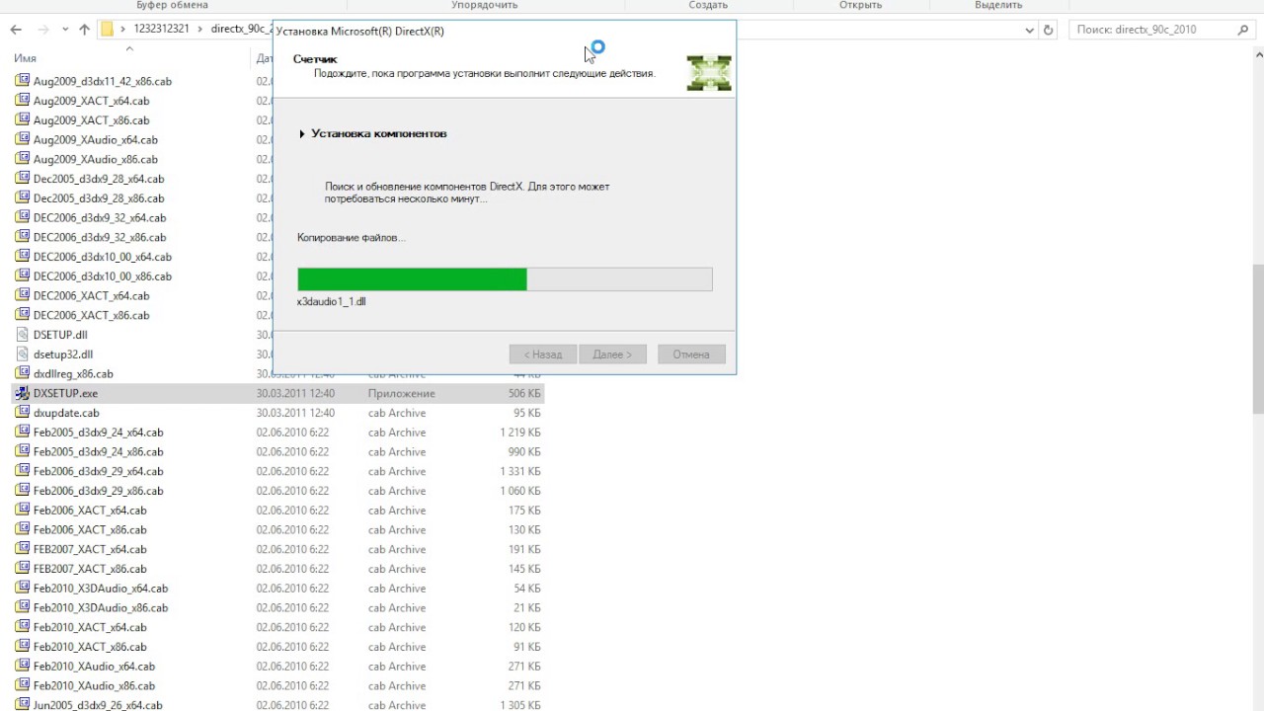
Task: Expand the Установка компонентов arrow
Action: coord(302,133)
